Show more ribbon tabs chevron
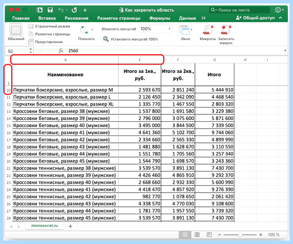This screenshot has width=293, height=244. click(x=204, y=18)
